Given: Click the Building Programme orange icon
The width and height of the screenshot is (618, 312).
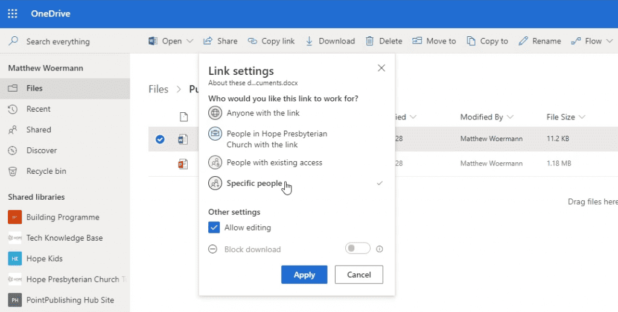Looking at the screenshot, I should [15, 217].
